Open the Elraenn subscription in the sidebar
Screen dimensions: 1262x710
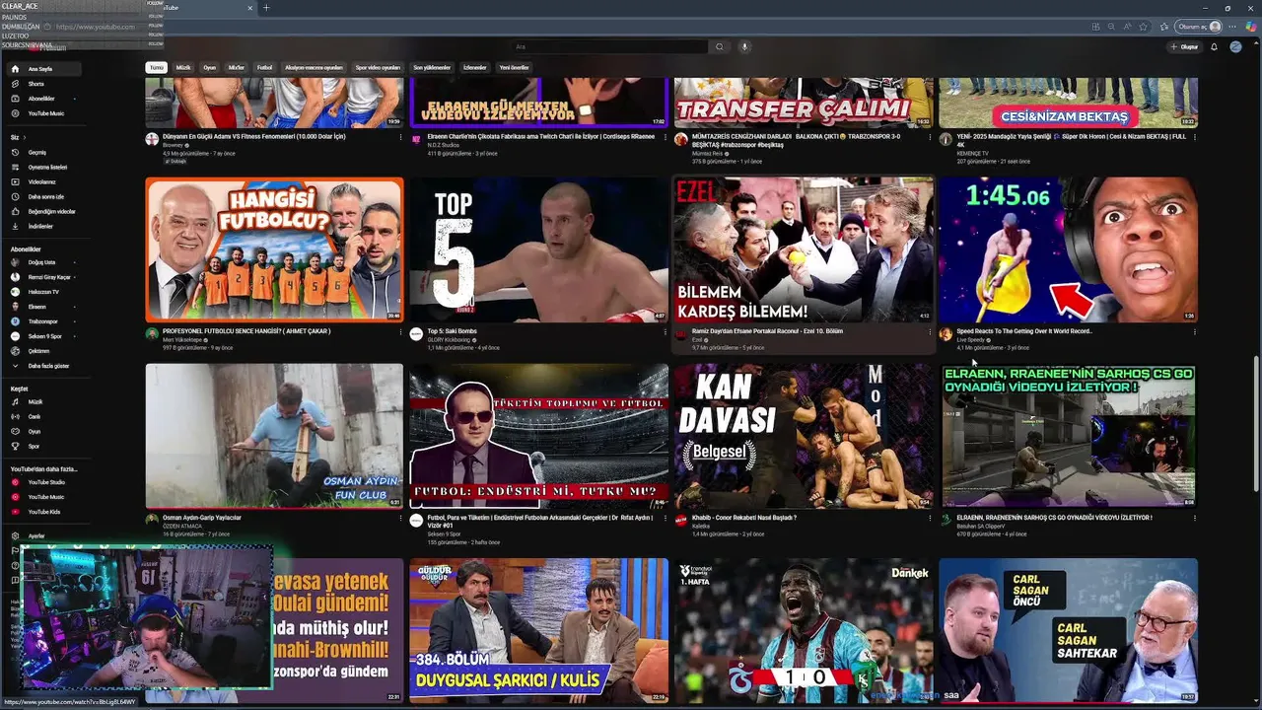[44, 307]
